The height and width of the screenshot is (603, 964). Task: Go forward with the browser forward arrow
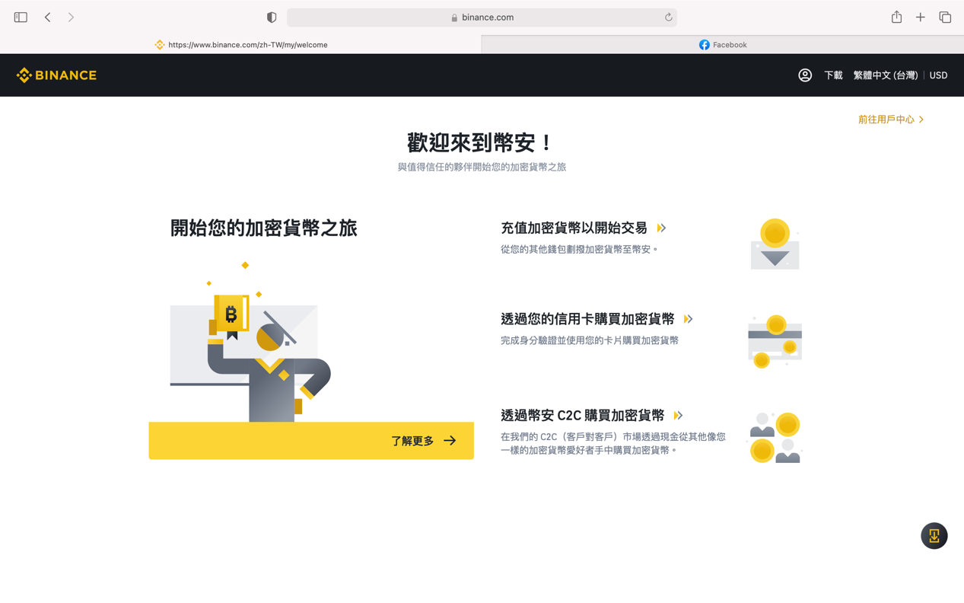pyautogui.click(x=71, y=17)
